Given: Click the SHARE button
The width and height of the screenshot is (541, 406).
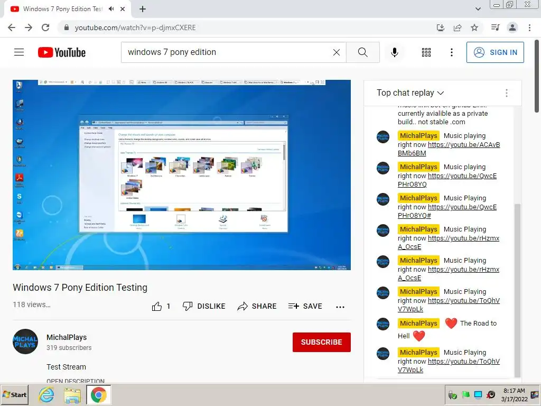Looking at the screenshot, I should coord(257,306).
